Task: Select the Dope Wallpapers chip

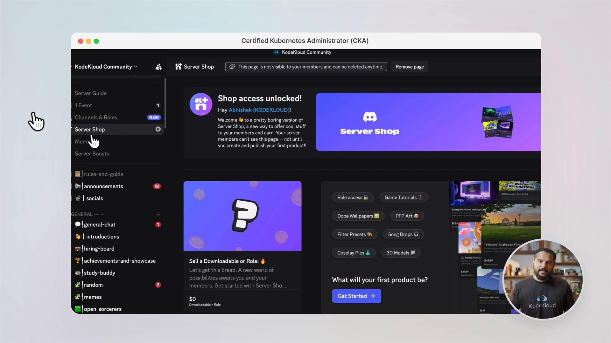Action: (358, 216)
